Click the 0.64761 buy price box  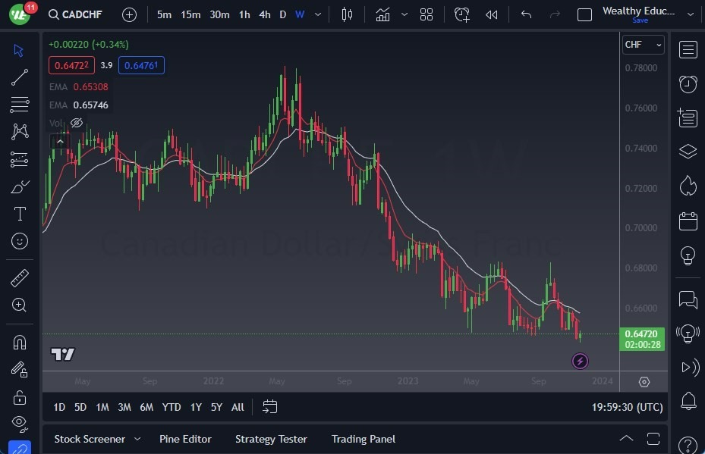142,65
